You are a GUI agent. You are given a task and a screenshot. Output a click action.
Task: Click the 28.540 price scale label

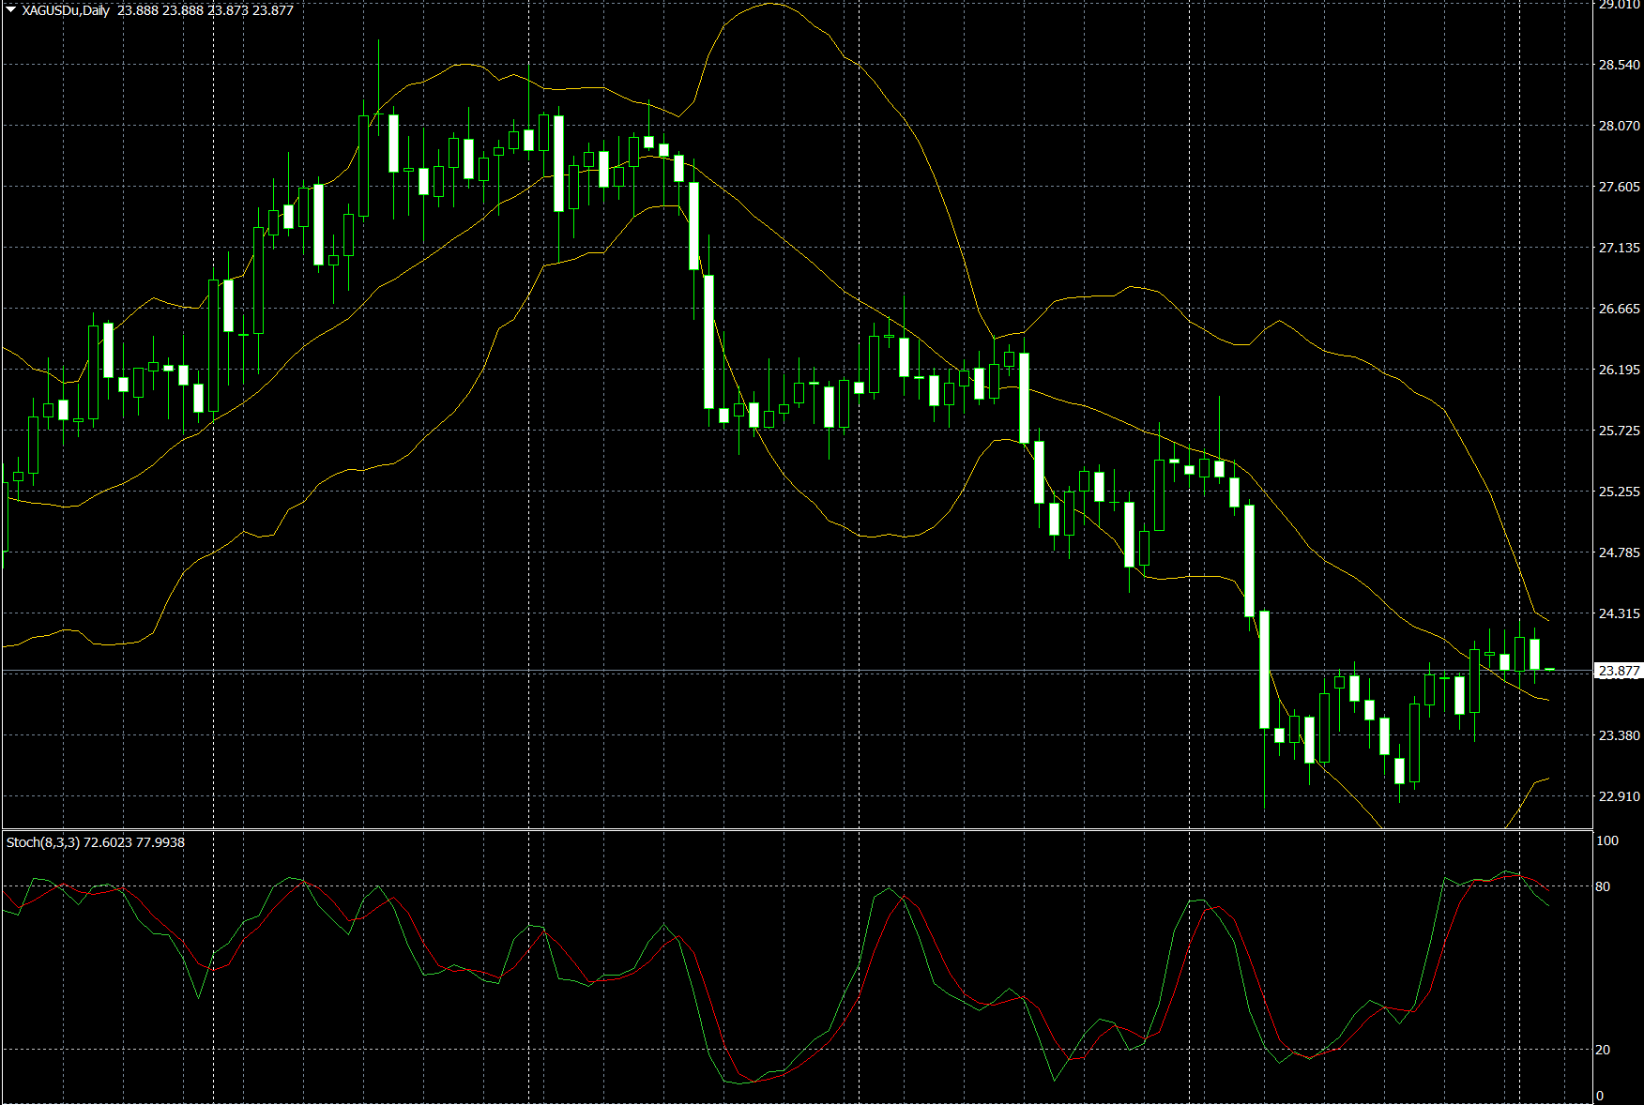(1620, 65)
